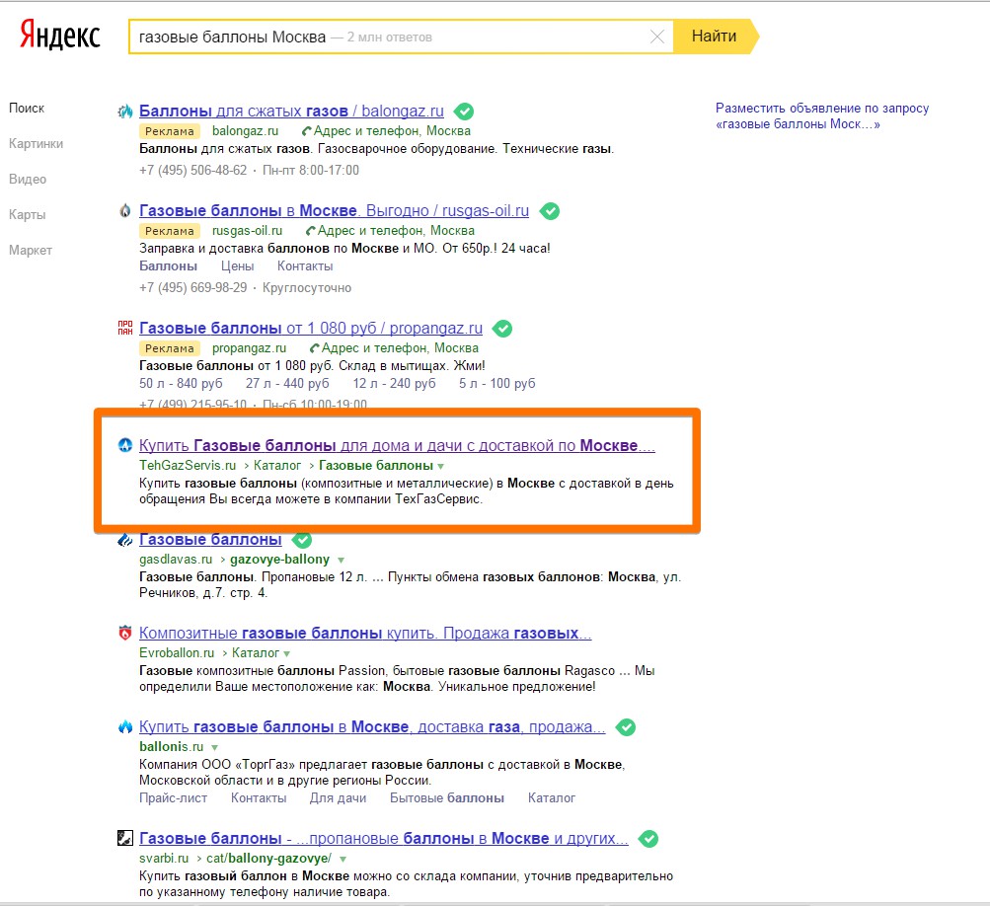Open the 27 л - 440 руб sitelink

coord(287,383)
